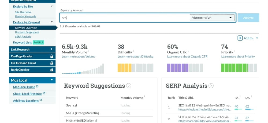Click the SAMPLE badge beside Keyword Lists
This screenshot has height=123, width=268.
point(38,43)
